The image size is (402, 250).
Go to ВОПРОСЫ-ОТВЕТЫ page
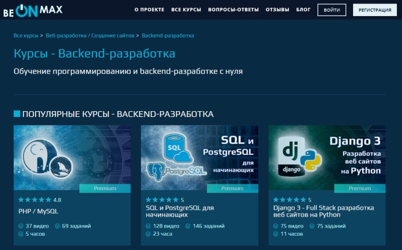233,10
